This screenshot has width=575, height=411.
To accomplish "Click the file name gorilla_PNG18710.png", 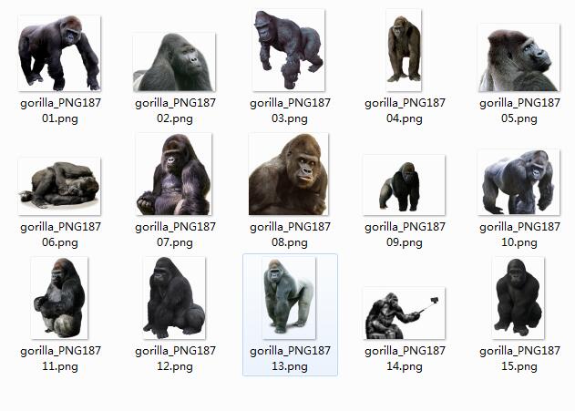I will coord(519,234).
